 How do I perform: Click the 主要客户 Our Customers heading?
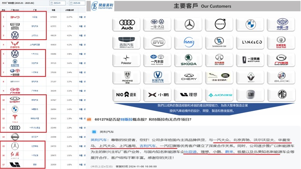[x=202, y=6]
